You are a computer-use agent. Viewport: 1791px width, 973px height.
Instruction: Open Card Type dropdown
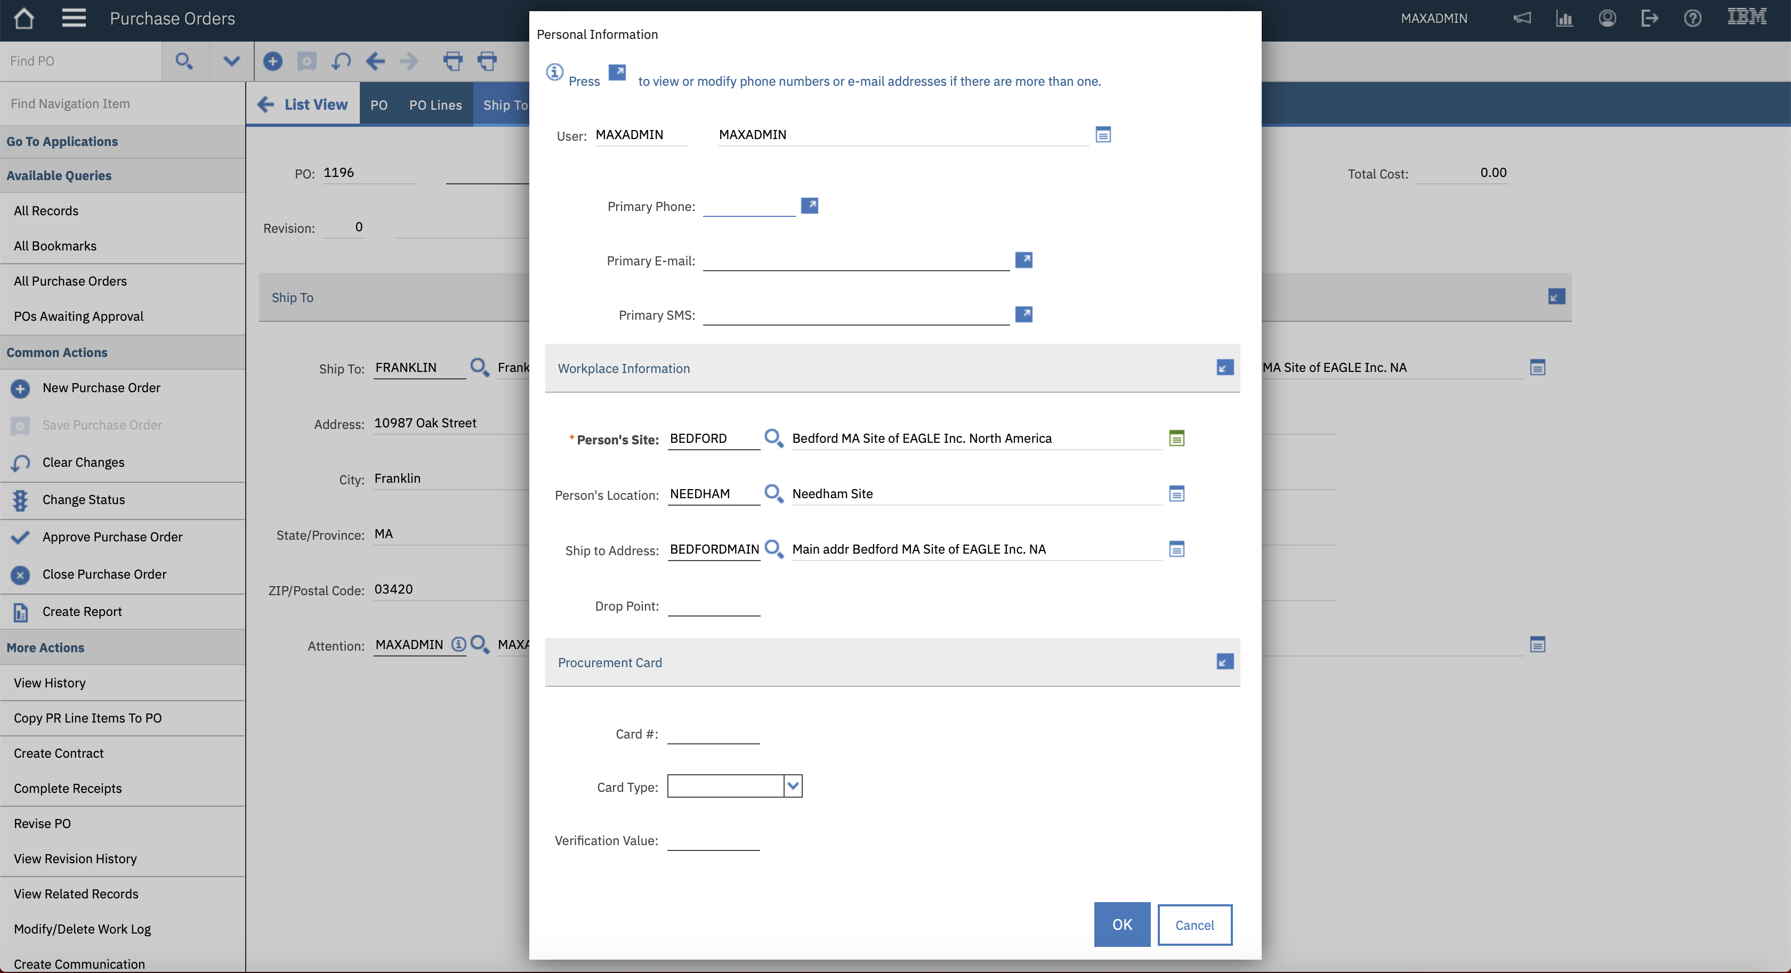pyautogui.click(x=793, y=786)
